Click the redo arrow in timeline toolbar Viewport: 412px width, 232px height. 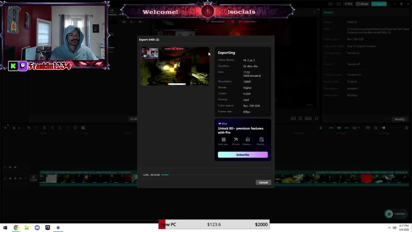click(x=37, y=128)
